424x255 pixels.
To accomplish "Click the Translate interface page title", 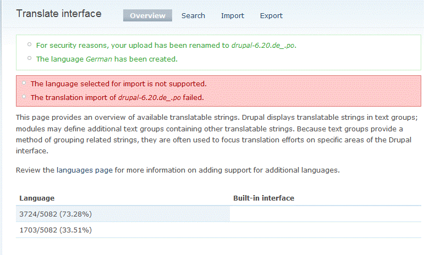I will coord(59,14).
